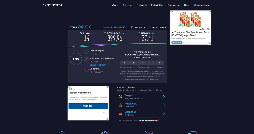Click the Einstellungen gear icon
Screen dimensions: 254x134
(149, 27)
